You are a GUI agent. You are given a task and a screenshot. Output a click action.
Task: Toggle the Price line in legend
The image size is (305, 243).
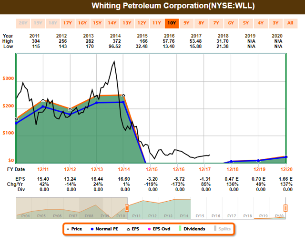tap(74, 229)
